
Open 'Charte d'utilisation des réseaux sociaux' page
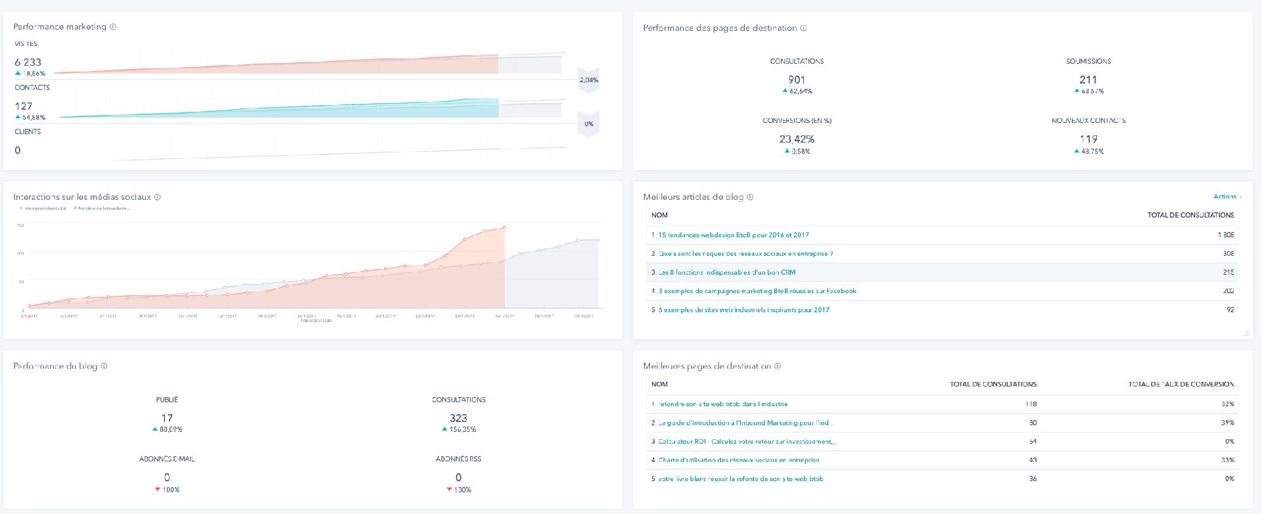(739, 460)
